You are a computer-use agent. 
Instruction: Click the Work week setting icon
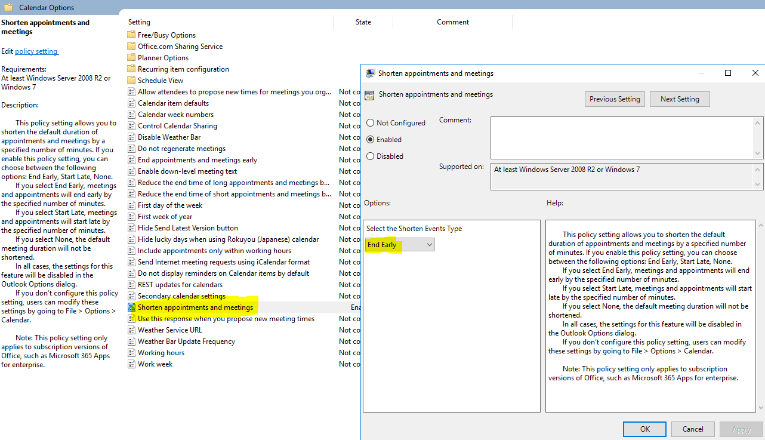tap(132, 364)
